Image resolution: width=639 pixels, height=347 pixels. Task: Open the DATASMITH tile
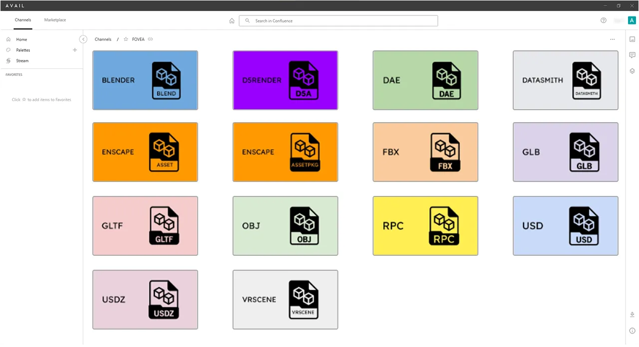coord(566,80)
